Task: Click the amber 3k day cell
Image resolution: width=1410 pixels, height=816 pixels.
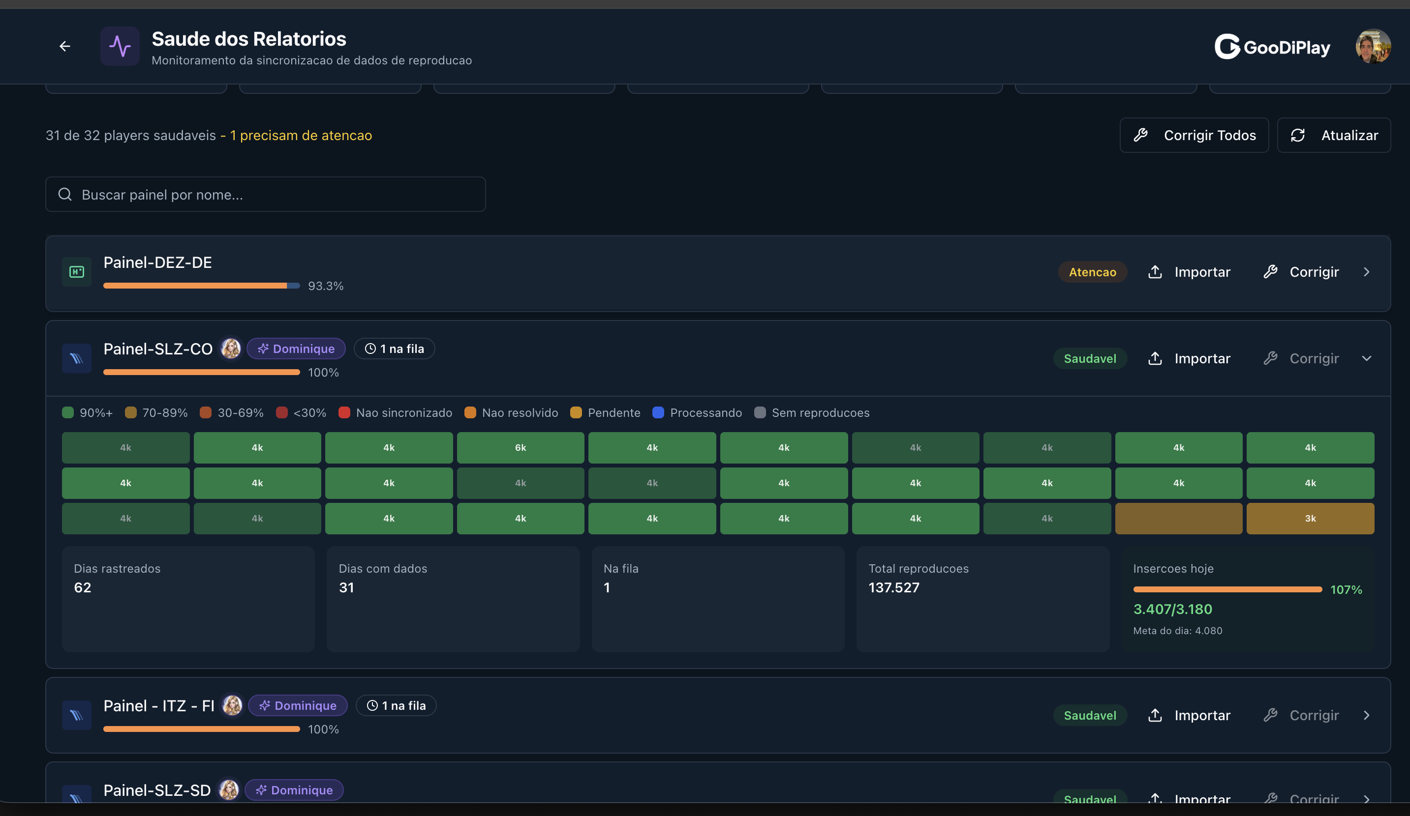Action: point(1310,519)
